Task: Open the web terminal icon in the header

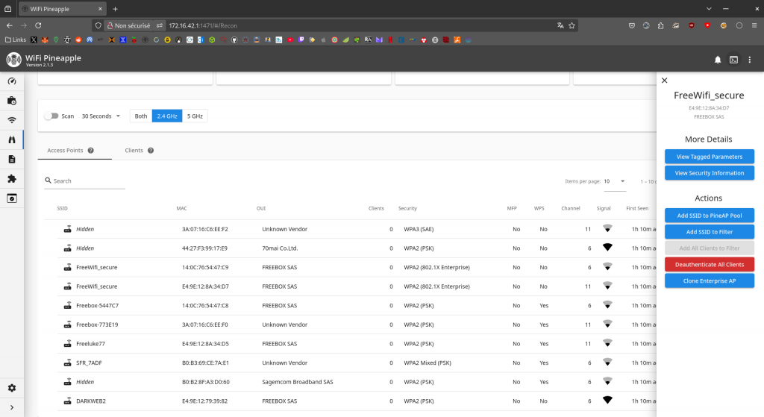Action: (x=734, y=60)
